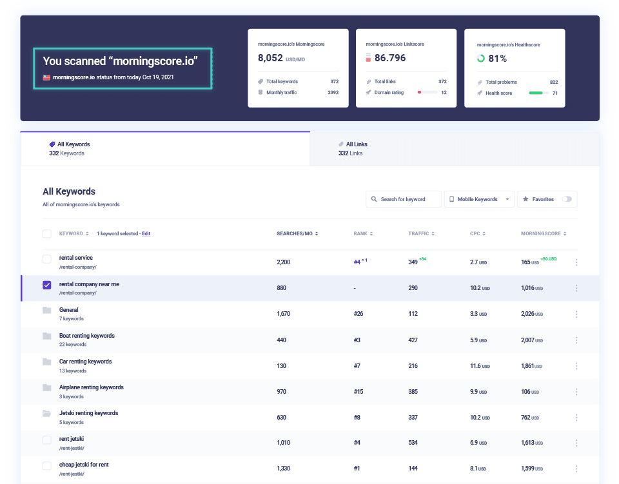
Task: Click the Linkscore stacked bars icon
Action: coord(368,57)
